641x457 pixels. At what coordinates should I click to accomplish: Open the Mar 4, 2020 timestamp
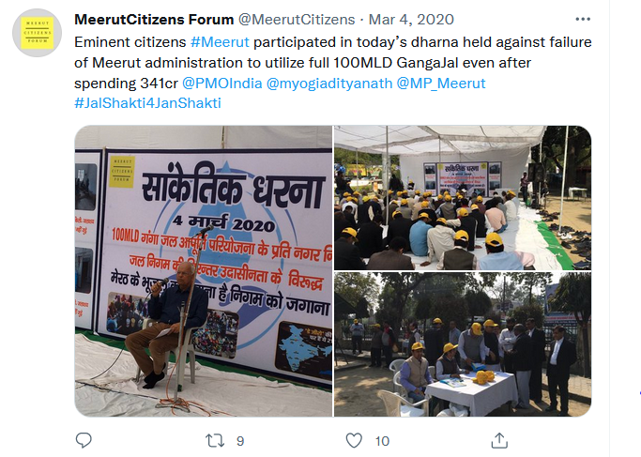pos(411,19)
